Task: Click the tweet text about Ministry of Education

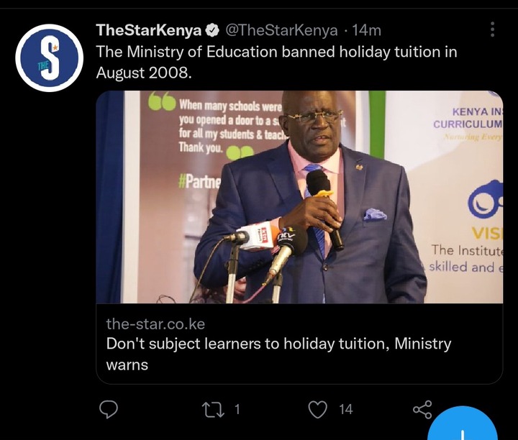Action: [276, 62]
